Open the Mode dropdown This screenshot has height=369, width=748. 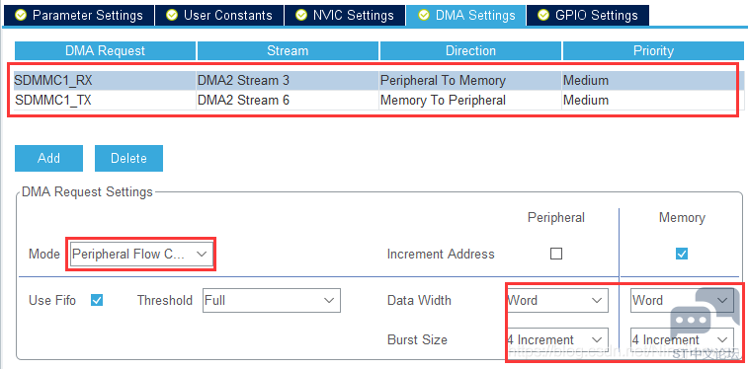pyautogui.click(x=140, y=255)
